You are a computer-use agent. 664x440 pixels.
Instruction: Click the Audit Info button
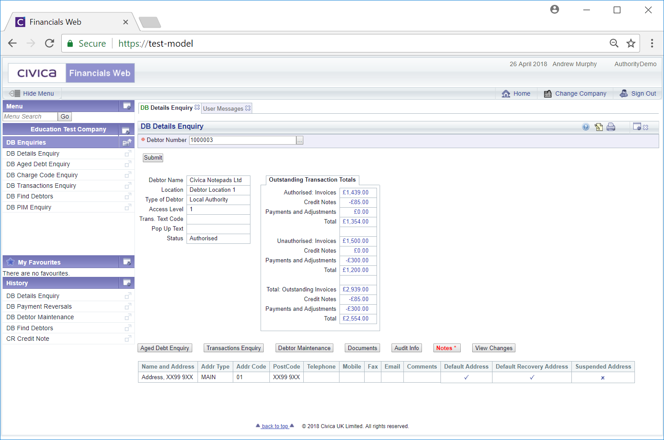[x=407, y=348]
